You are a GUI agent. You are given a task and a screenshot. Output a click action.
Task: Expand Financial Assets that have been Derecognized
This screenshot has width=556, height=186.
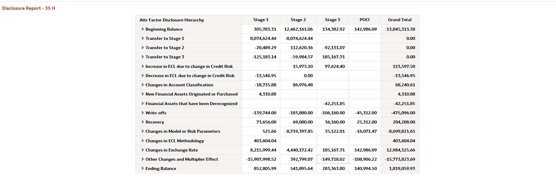pyautogui.click(x=143, y=104)
